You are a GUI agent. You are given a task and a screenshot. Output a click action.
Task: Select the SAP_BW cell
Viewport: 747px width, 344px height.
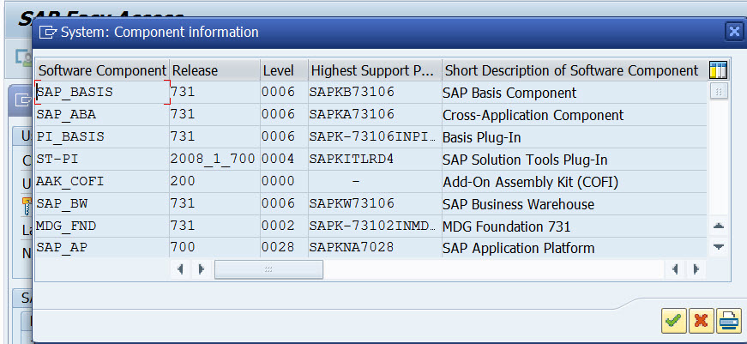tap(102, 203)
